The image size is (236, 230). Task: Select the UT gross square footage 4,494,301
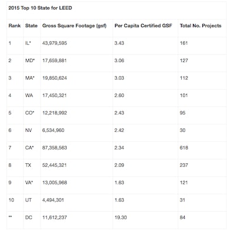[x=53, y=200]
